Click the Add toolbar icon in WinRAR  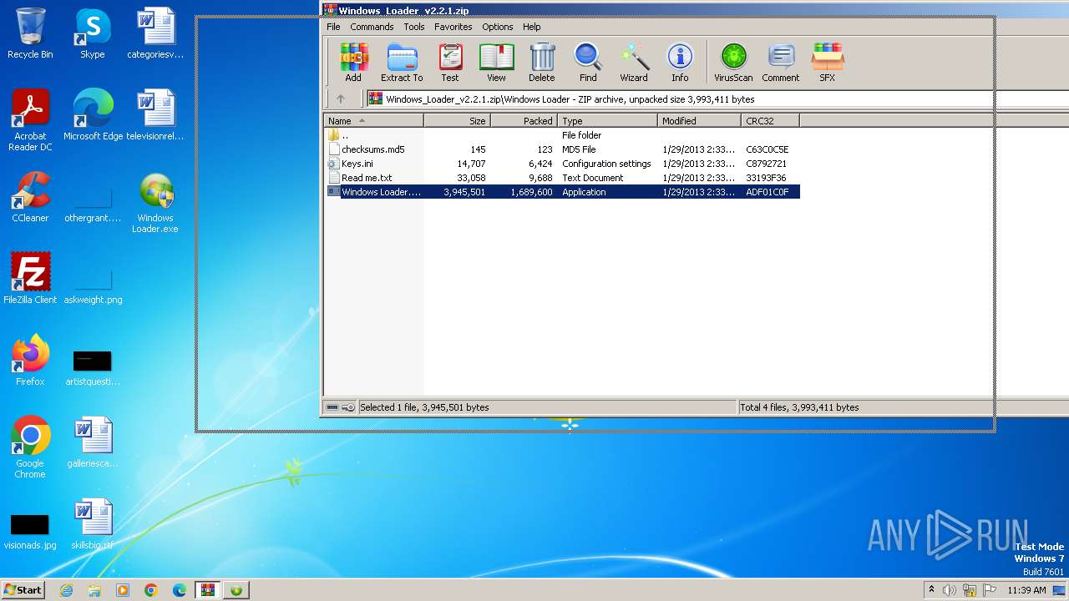point(353,63)
